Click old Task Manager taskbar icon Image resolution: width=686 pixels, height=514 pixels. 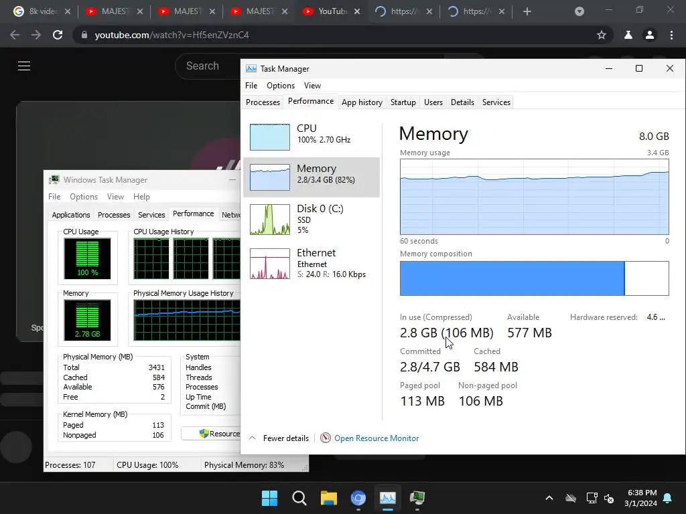pos(417,498)
